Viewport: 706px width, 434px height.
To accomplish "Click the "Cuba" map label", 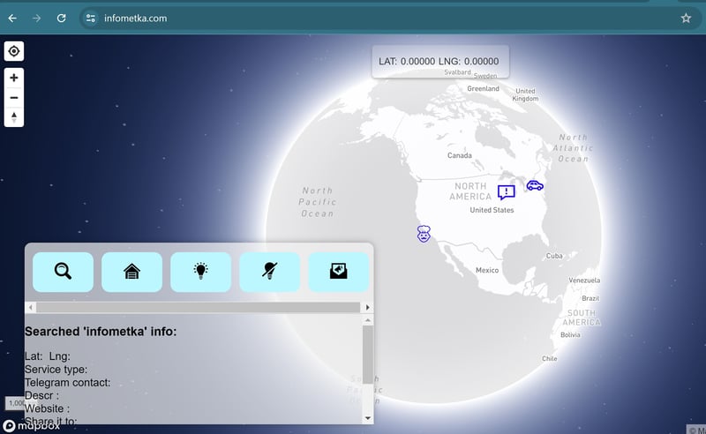I will [x=554, y=256].
